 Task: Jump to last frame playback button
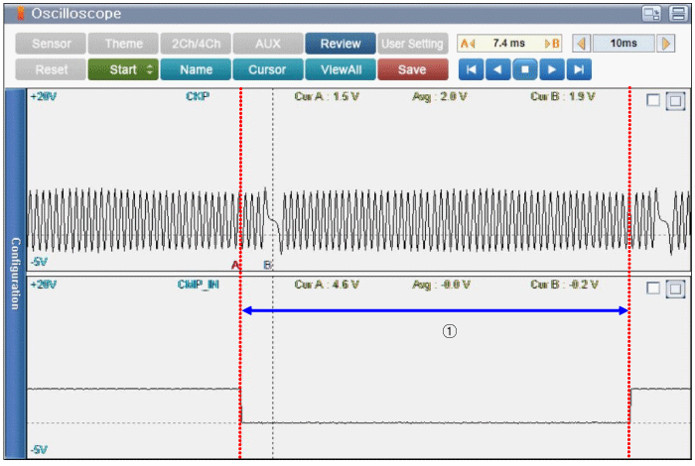point(579,69)
